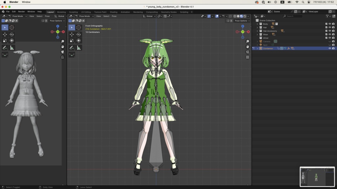Click the red X axis on green-model viewport gizmo
The height and width of the screenshot is (189, 337).
coord(248,32)
